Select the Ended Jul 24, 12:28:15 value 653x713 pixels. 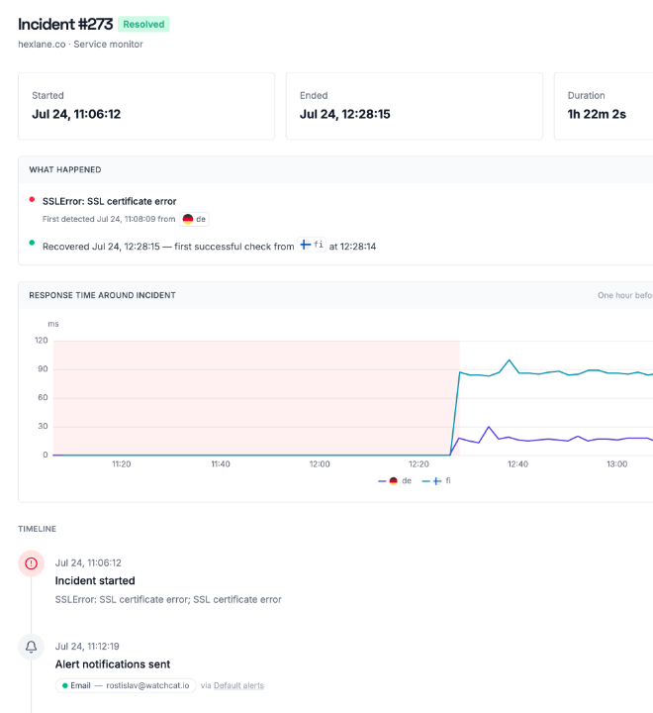[345, 114]
